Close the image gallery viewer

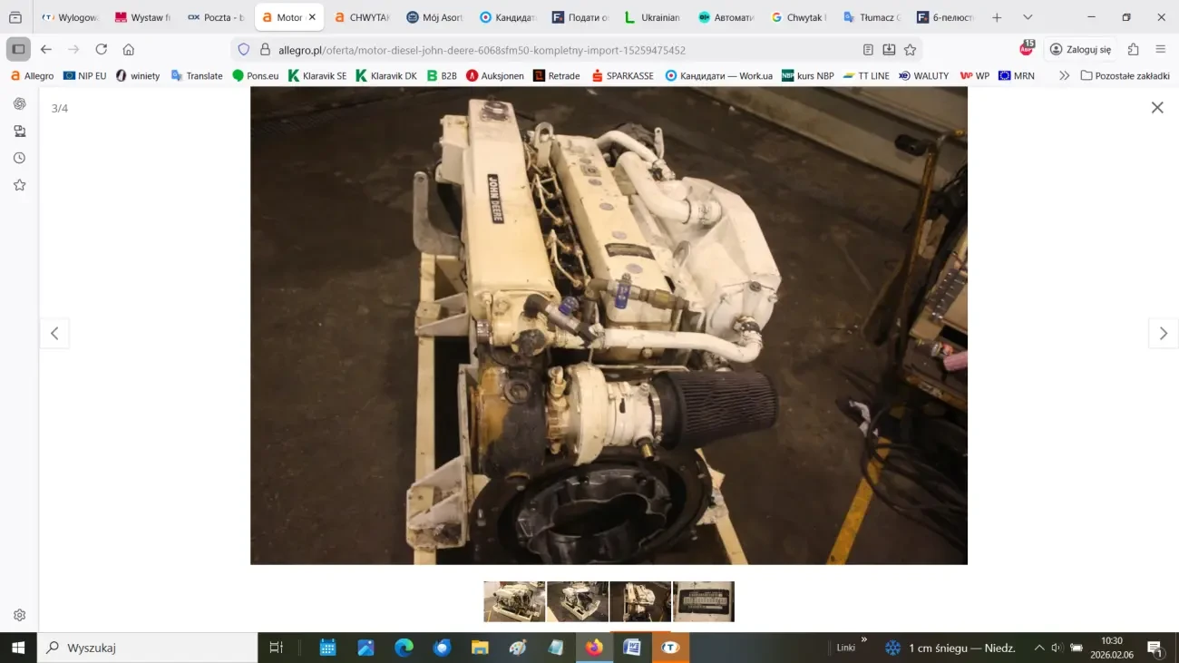pos(1156,108)
